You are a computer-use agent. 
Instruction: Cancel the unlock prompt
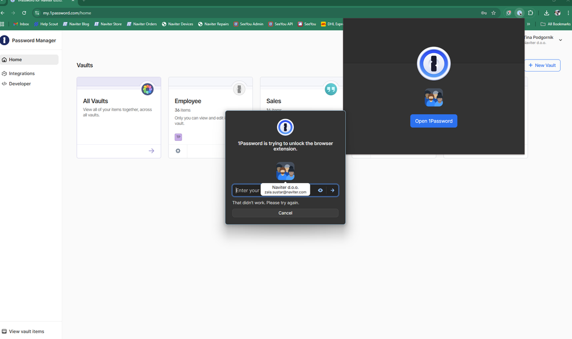[285, 213]
